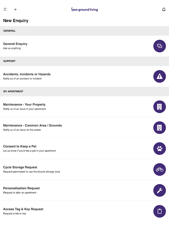169x226 pixels.
Task: Go back using the arrow icon
Action: click(x=15, y=9)
